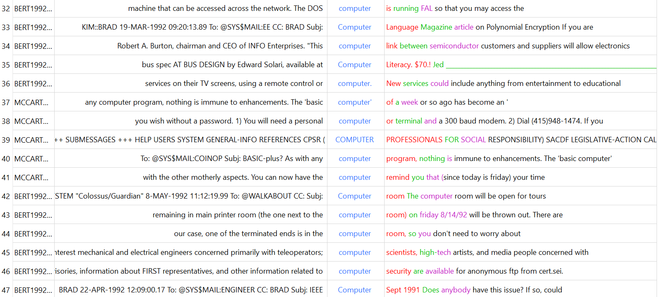Image resolution: width=662 pixels, height=297 pixels.
Task: Select the MCCART file cell in row 41
Action: 31,177
